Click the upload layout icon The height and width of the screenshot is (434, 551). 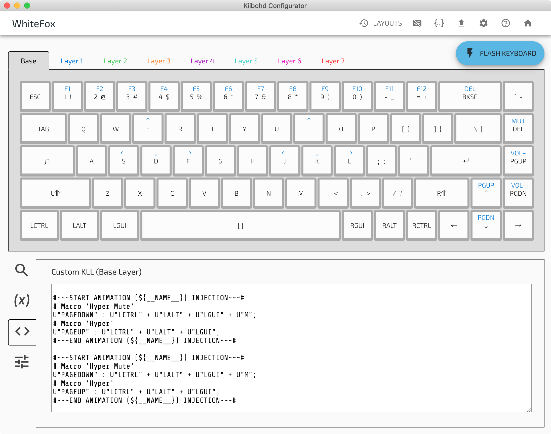461,23
